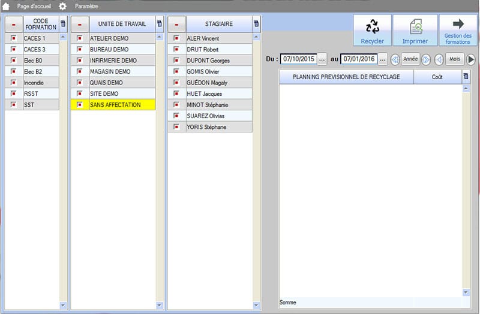The image size is (480, 314).
Task: Go to home page via house icon
Action: point(6,6)
